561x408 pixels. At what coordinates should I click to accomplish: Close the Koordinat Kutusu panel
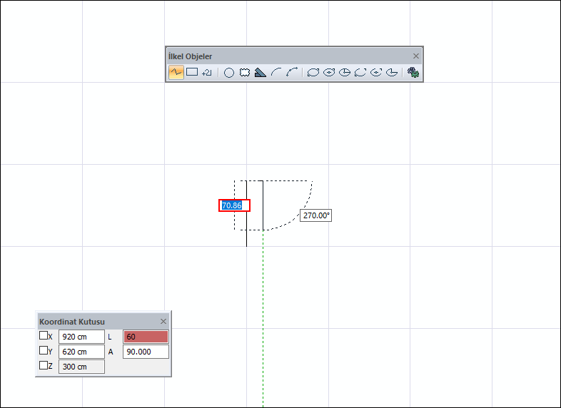click(163, 321)
